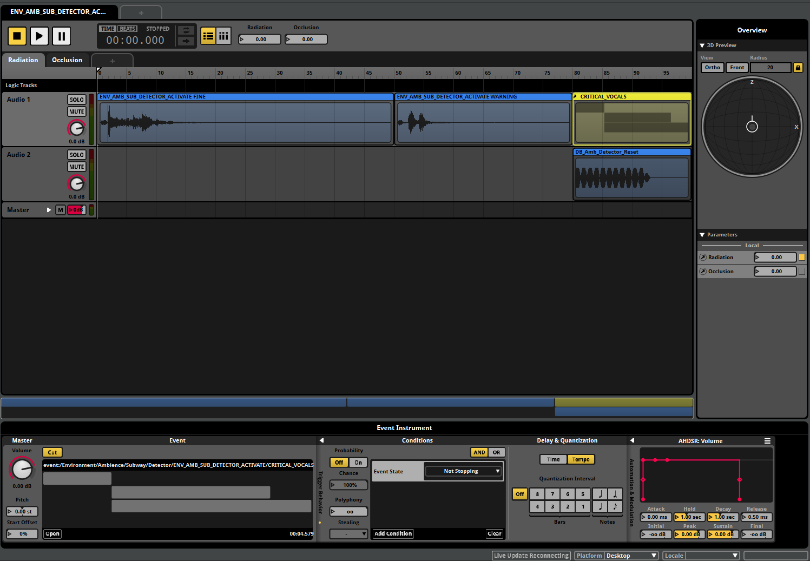The width and height of the screenshot is (810, 561).
Task: Toggle the yellow Radiation parameter checkbox
Action: [x=802, y=258]
